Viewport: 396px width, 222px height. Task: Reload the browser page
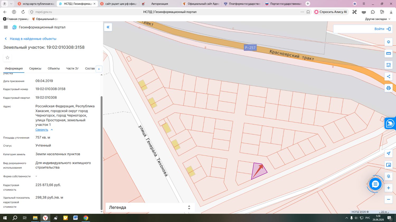(x=23, y=12)
